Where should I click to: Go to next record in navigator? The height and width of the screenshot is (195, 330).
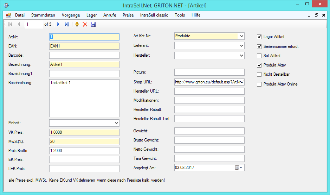[58, 24]
